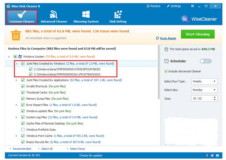Expand Windows Font Cache node
Viewport: 226px width, 160px height.
point(16,136)
